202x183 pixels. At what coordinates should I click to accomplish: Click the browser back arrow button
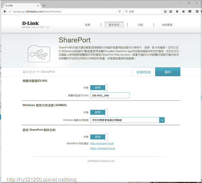(5, 11)
